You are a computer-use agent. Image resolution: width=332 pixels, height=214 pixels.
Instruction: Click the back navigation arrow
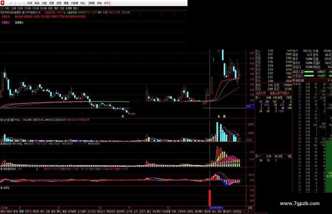click(x=15, y=3)
